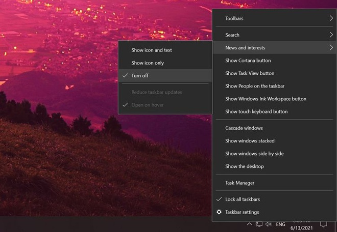This screenshot has width=337, height=232.
Task: Choose Show icon and text option
Action: 151,50
